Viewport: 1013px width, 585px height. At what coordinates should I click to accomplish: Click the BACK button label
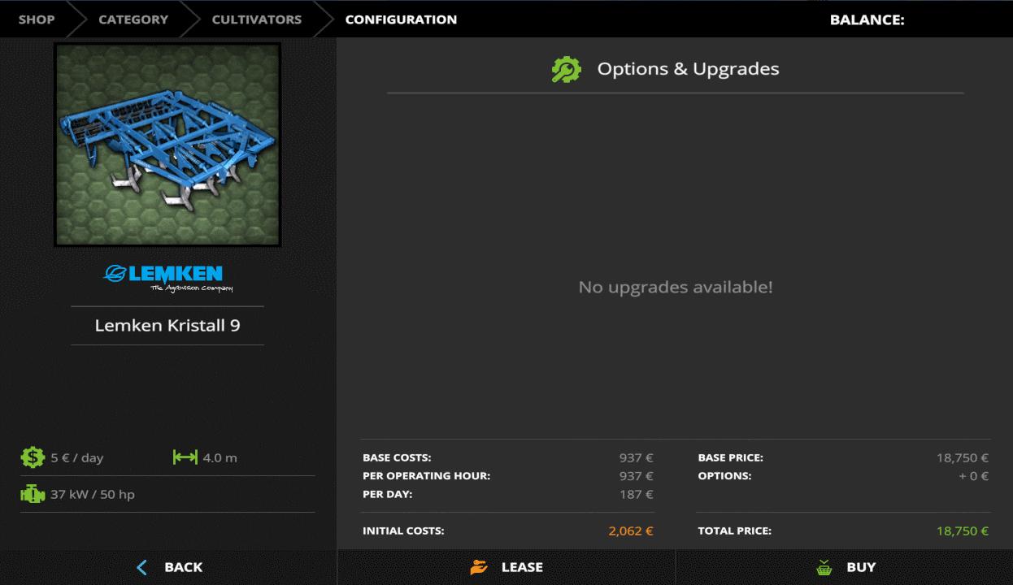pos(184,567)
